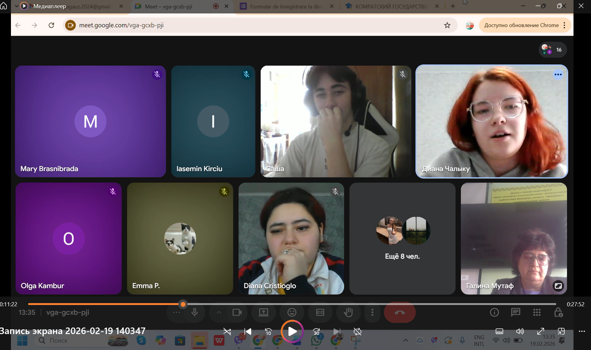This screenshot has width=591, height=350.
Task: Toggle repeat playback mode
Action: tap(357, 332)
